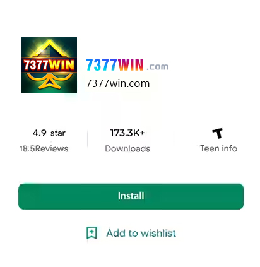The width and height of the screenshot is (260, 267).
Task: Select Add to wishlist text
Action: tap(141, 233)
